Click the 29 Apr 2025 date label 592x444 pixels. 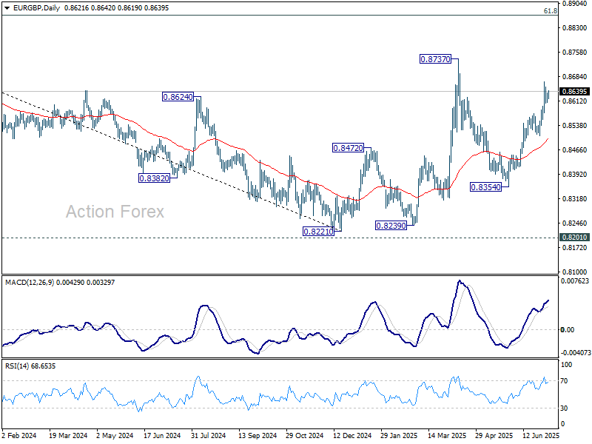[x=494, y=435]
